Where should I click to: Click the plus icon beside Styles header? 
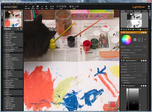click(x=21, y=29)
